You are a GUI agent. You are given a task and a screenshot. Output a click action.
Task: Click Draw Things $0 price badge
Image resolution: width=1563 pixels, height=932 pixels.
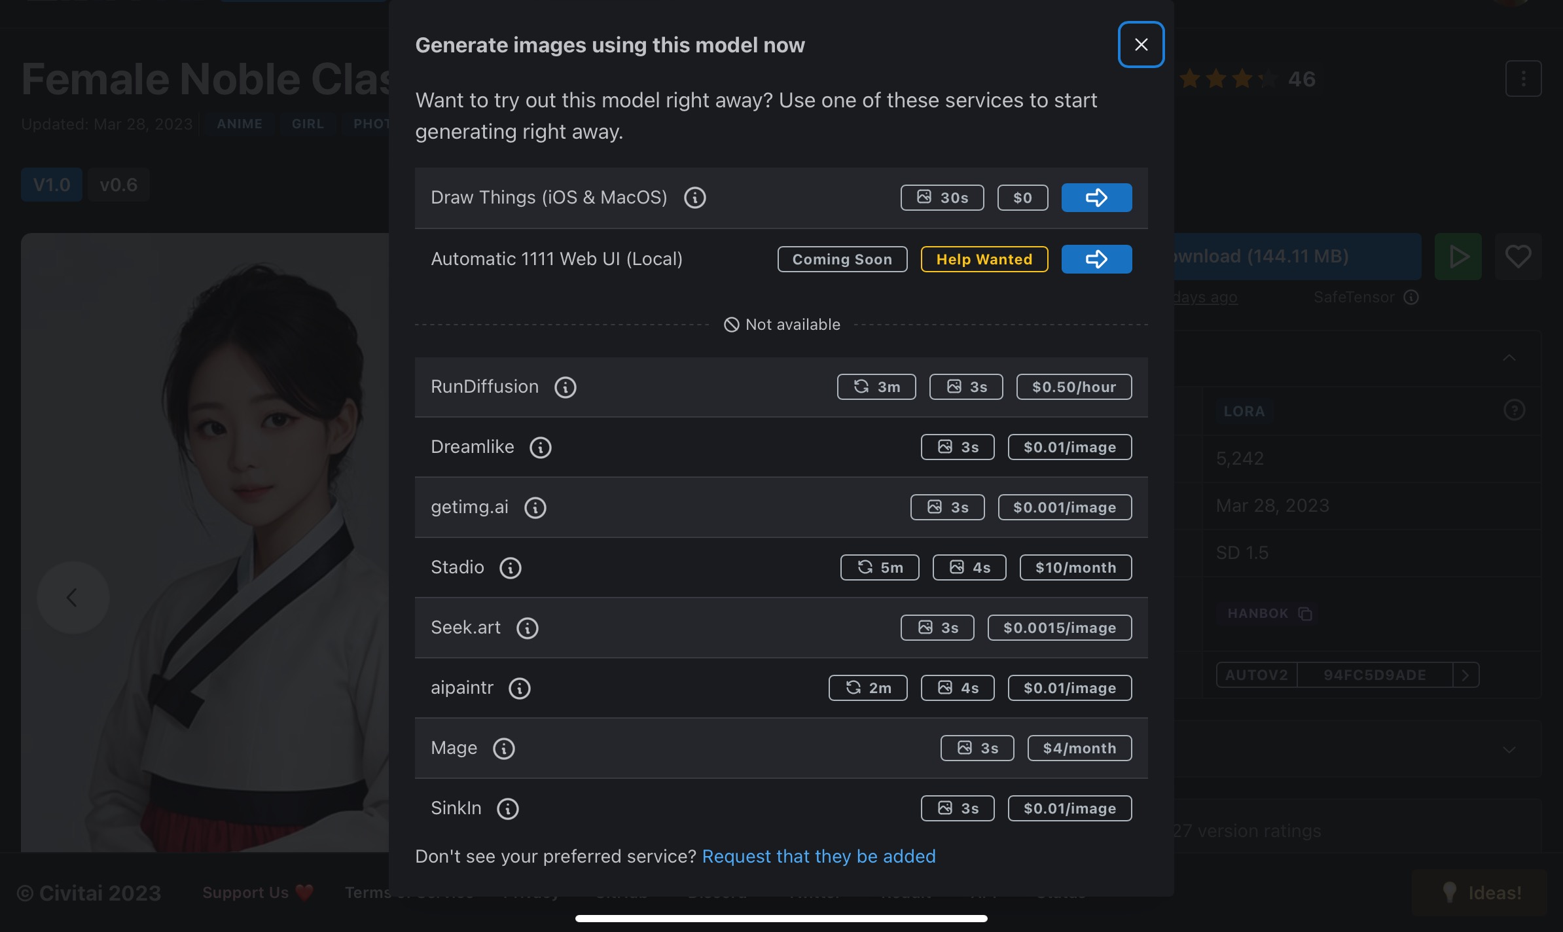(x=1022, y=198)
